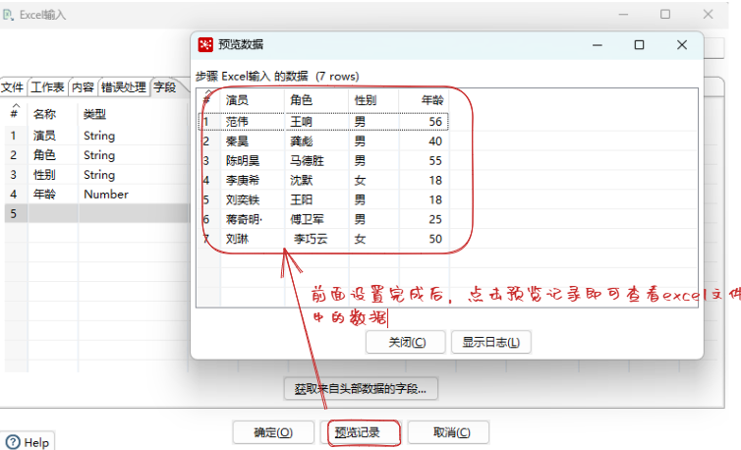The height and width of the screenshot is (450, 741).
Task: Click age value 55 in the preview
Action: point(435,161)
